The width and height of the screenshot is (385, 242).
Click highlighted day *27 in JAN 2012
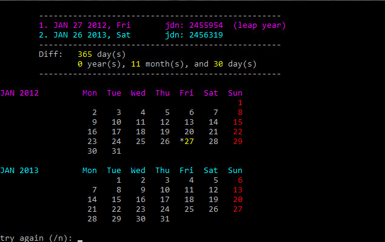[x=187, y=142]
